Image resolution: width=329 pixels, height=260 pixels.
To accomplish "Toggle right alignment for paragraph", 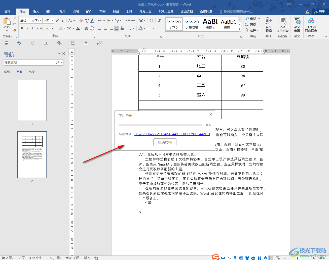I will (x=111, y=28).
